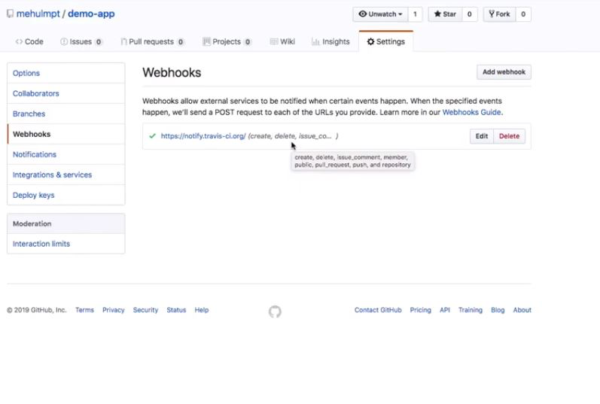The height and width of the screenshot is (404, 600).
Task: Open the Webhooks Guide link
Action: point(471,112)
